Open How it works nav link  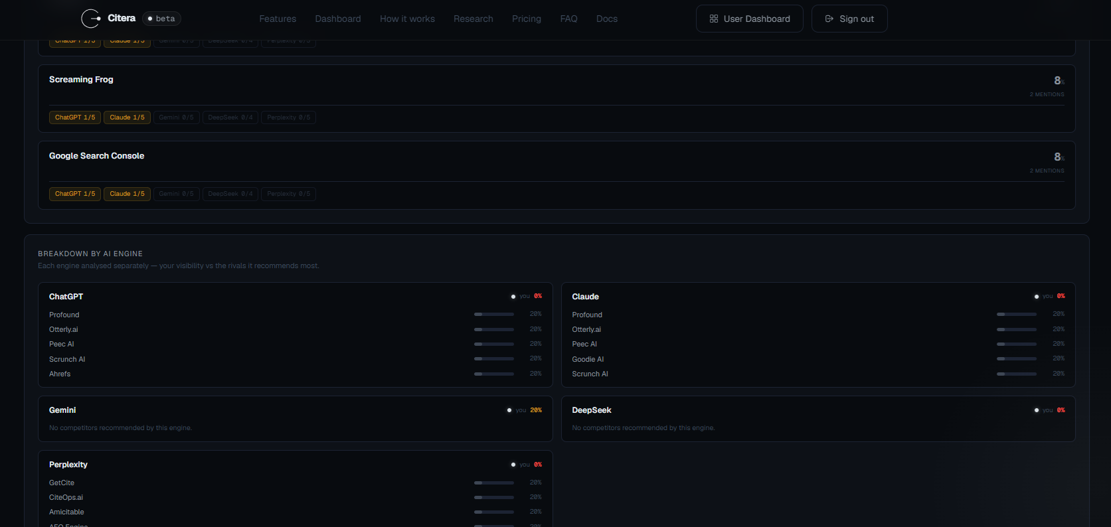407,19
